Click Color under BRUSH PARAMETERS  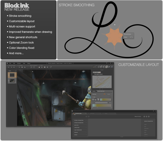coord(145,124)
